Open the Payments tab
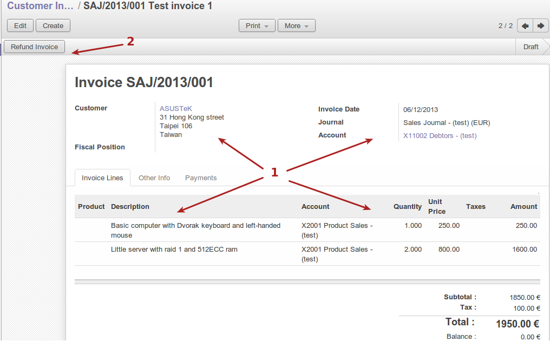Screen dimensions: 550x341 point(201,178)
